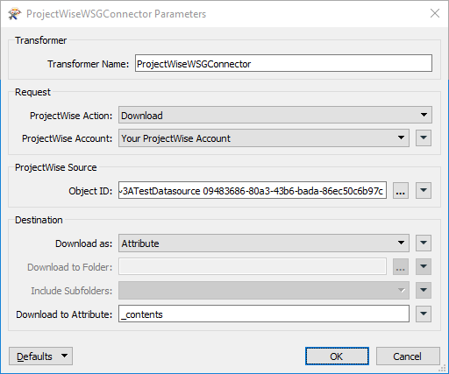Image resolution: width=449 pixels, height=374 pixels.
Task: Open the arrow menu beside Download to Attribute
Action: [424, 314]
